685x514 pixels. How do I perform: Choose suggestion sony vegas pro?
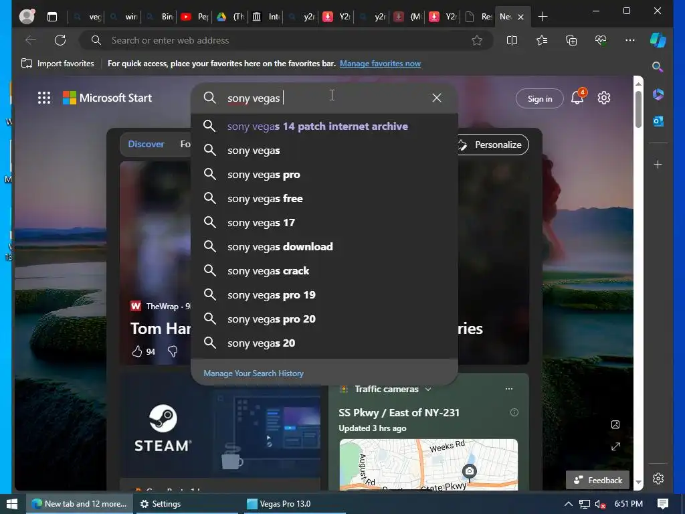[x=324, y=175]
